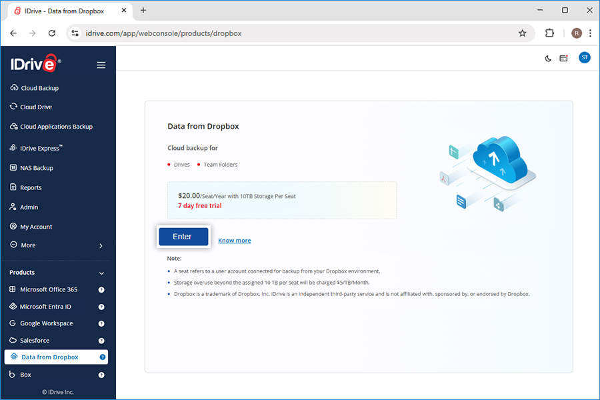This screenshot has width=600, height=400.
Task: Select Google Workspace product
Action: 41,323
